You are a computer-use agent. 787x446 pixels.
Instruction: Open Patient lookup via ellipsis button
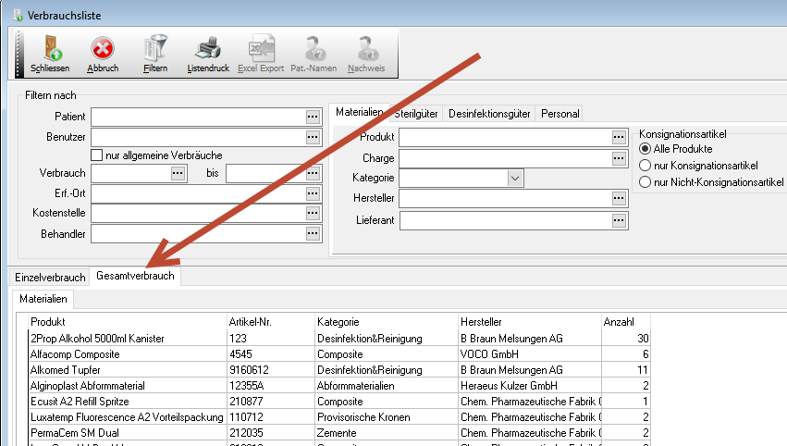click(x=313, y=117)
